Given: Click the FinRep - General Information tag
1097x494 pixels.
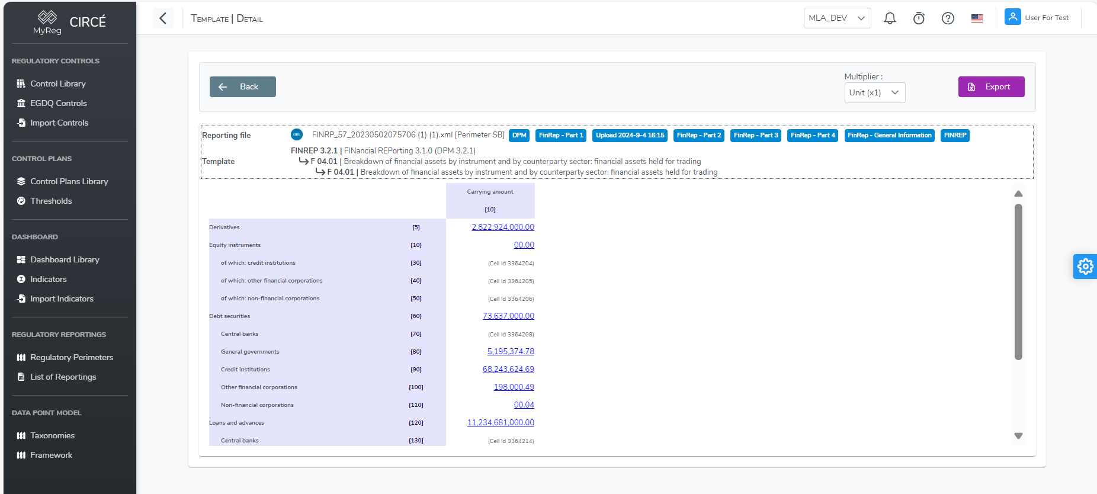Looking at the screenshot, I should pyautogui.click(x=889, y=136).
